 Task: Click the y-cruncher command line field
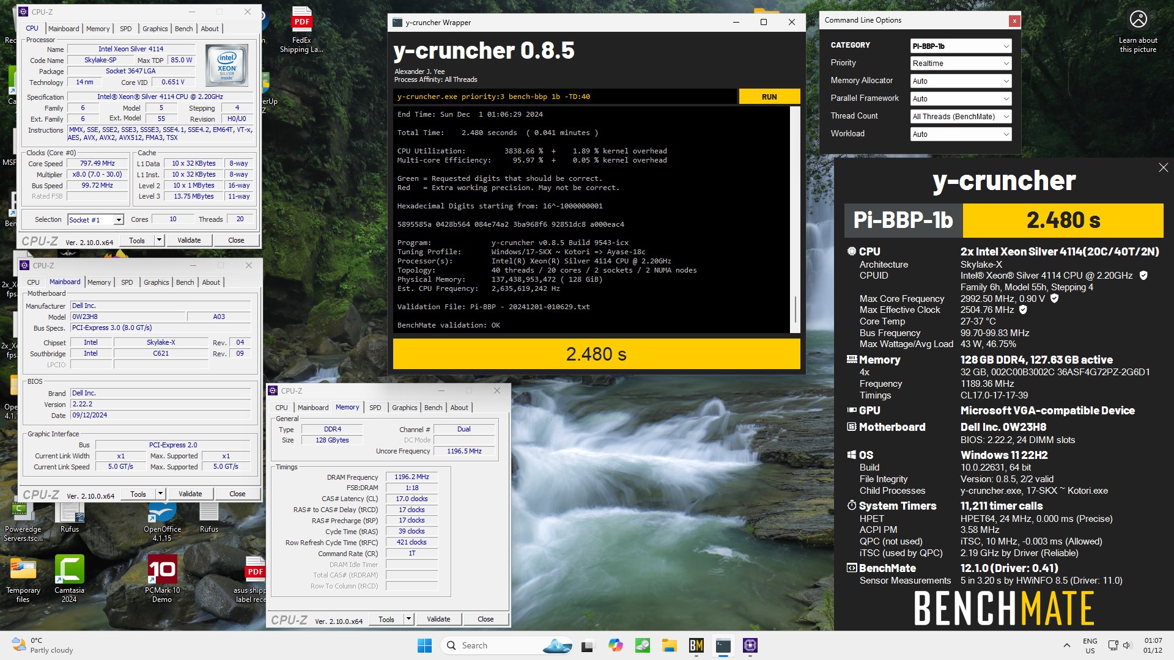coord(565,97)
